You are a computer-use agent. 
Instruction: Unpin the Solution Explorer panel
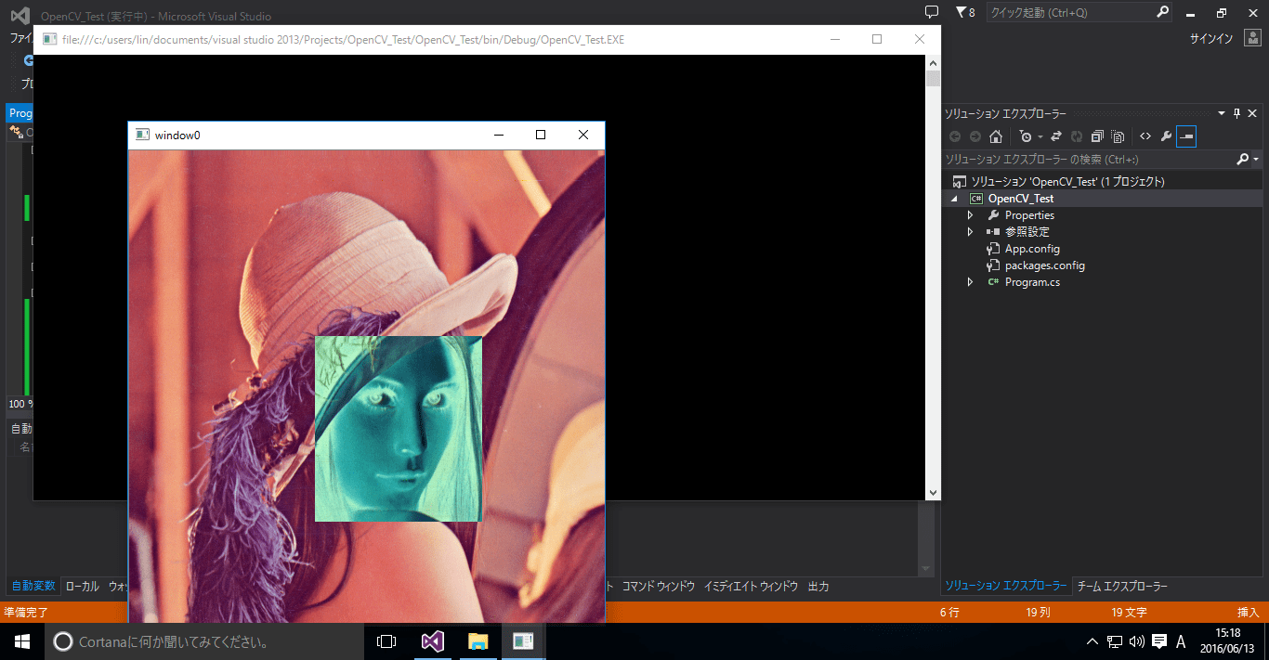[x=1237, y=112]
